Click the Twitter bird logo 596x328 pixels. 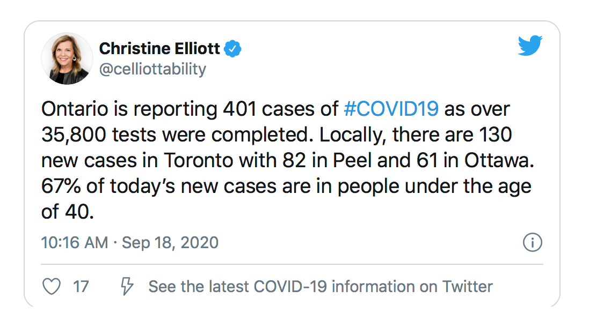(530, 46)
